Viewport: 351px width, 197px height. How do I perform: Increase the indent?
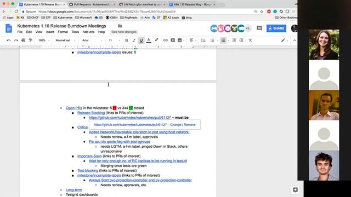pos(241,40)
